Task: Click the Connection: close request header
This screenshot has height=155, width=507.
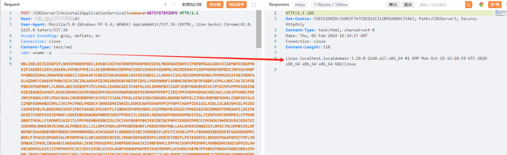Action: [x=41, y=42]
